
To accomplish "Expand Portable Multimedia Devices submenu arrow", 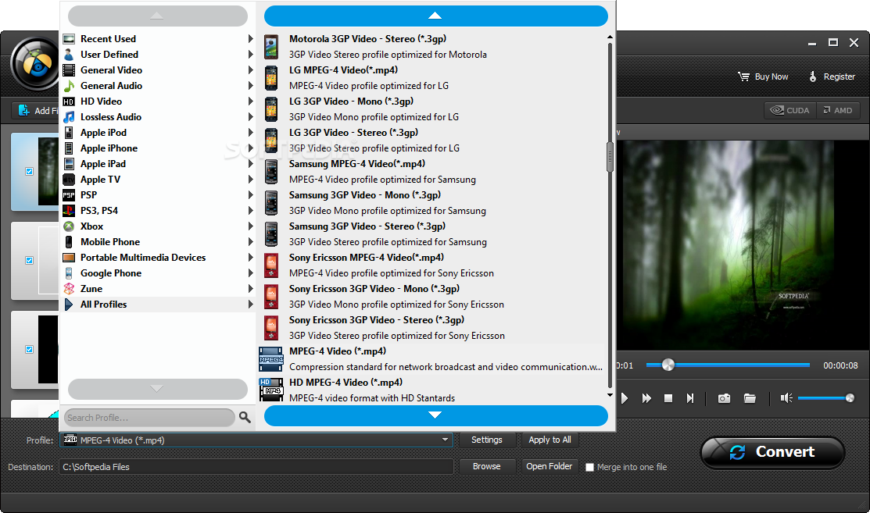I will tap(251, 258).
